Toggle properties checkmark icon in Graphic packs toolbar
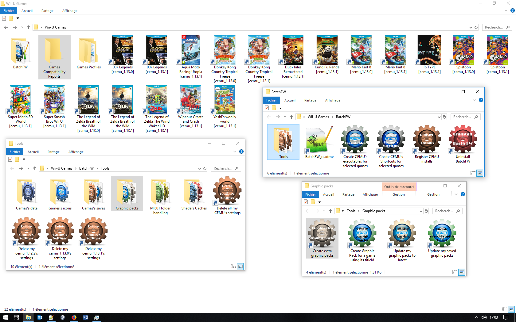This screenshot has width=516, height=322. click(306, 202)
